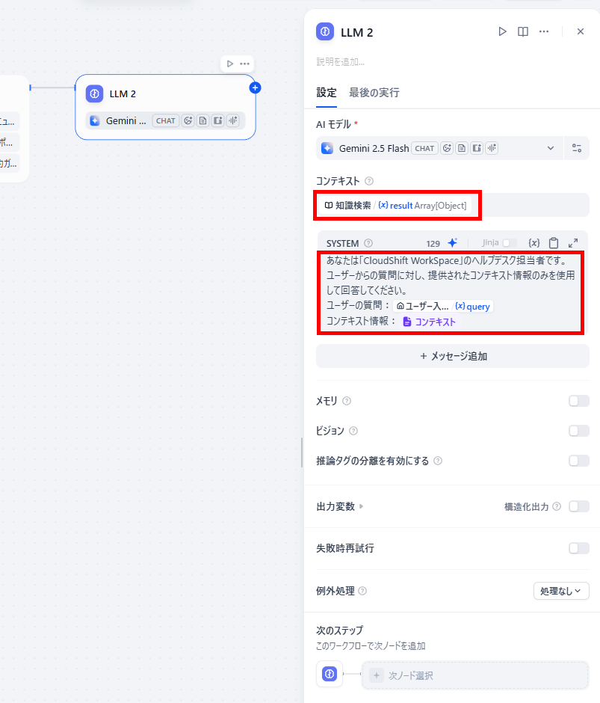600x703 pixels.
Task: Click the メモリ help icon
Action: (x=347, y=401)
